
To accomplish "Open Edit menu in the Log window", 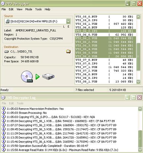I will [11, 103].
